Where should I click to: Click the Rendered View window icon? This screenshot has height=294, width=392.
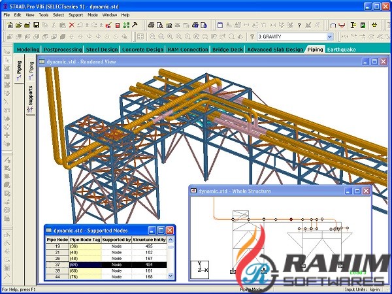pos(43,61)
